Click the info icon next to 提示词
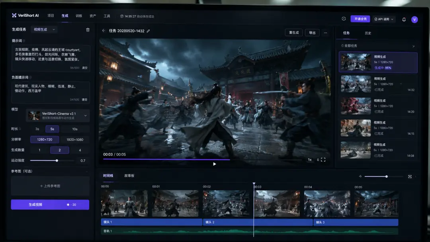Image resolution: width=430 pixels, height=242 pixels. [24, 41]
